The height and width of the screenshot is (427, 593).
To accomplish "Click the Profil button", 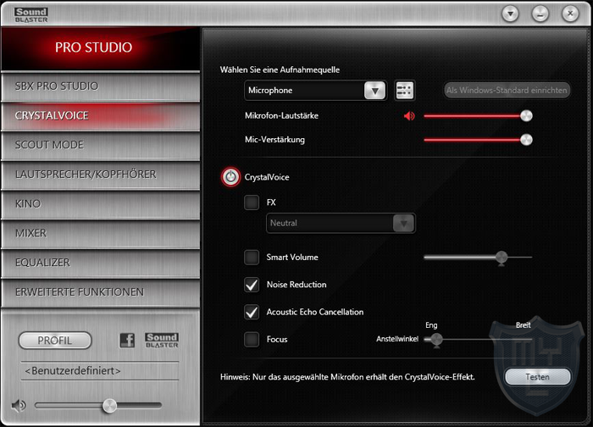I will [x=55, y=341].
